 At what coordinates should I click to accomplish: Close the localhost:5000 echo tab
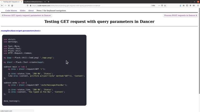pyautogui.click(x=45, y=2)
